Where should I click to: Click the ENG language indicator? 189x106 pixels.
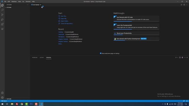click(x=175, y=104)
